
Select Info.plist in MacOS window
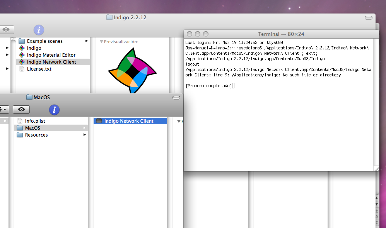pyautogui.click(x=51, y=121)
